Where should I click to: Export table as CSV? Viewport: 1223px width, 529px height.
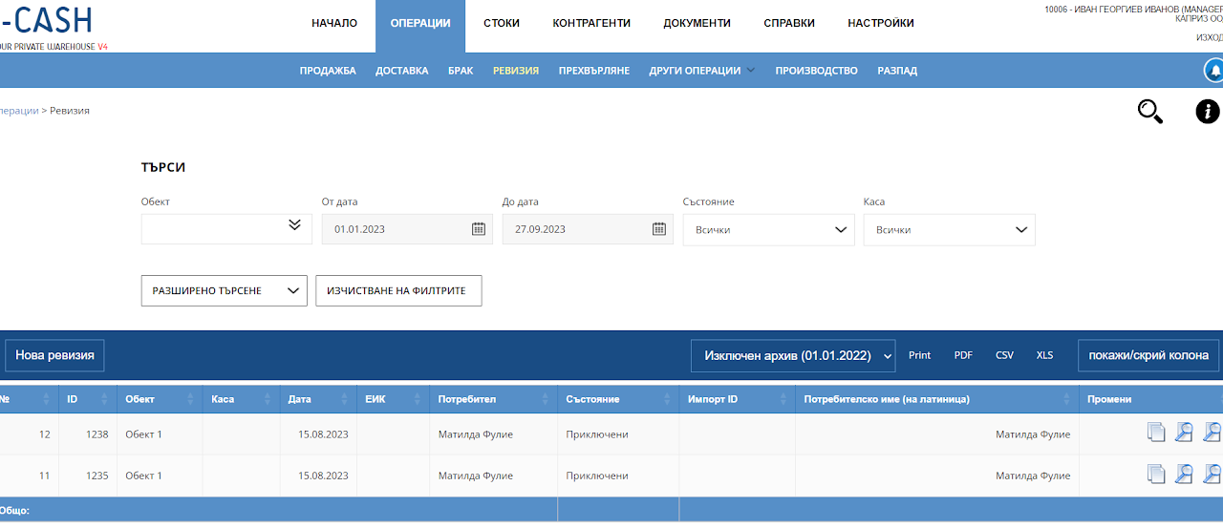[1004, 355]
